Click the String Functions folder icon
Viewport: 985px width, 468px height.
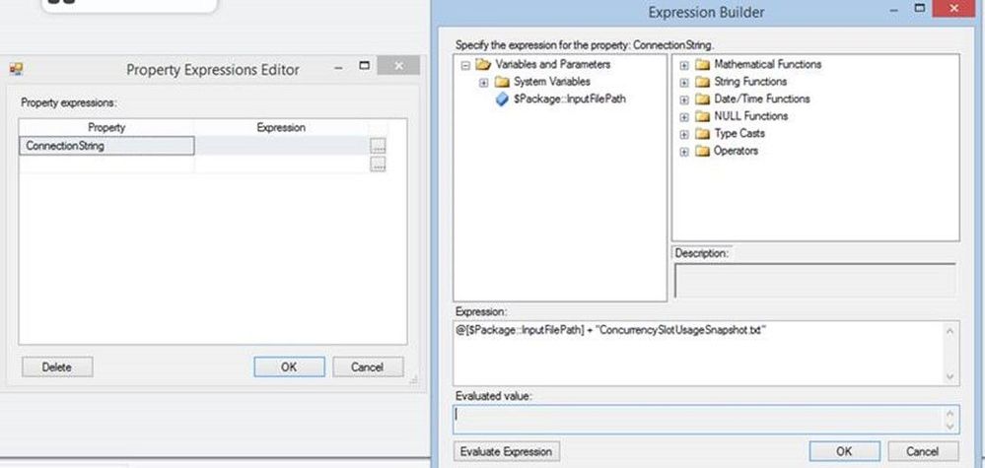click(702, 82)
